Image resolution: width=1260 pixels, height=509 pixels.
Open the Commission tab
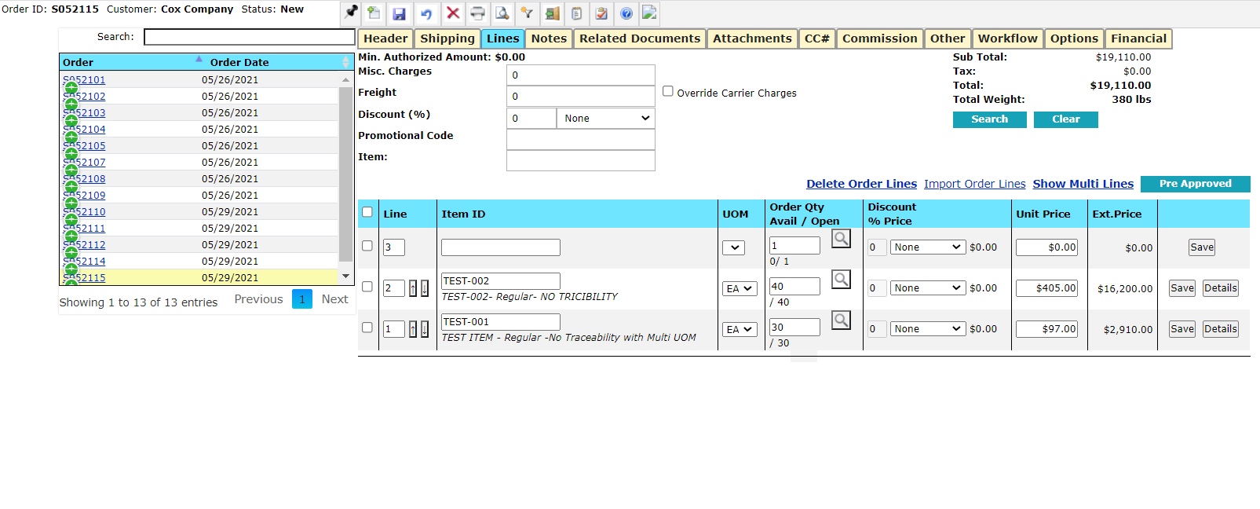pos(879,38)
